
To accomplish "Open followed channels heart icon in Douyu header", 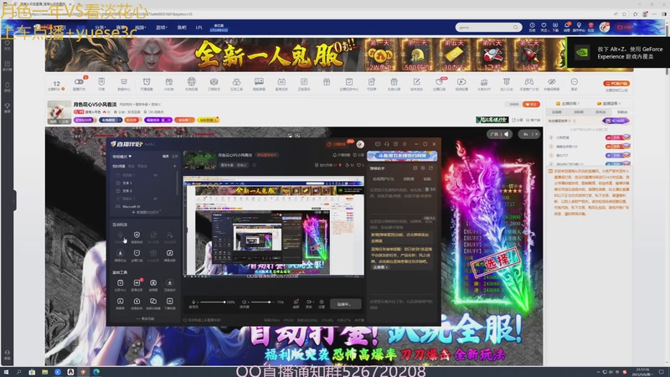I will (x=544, y=26).
